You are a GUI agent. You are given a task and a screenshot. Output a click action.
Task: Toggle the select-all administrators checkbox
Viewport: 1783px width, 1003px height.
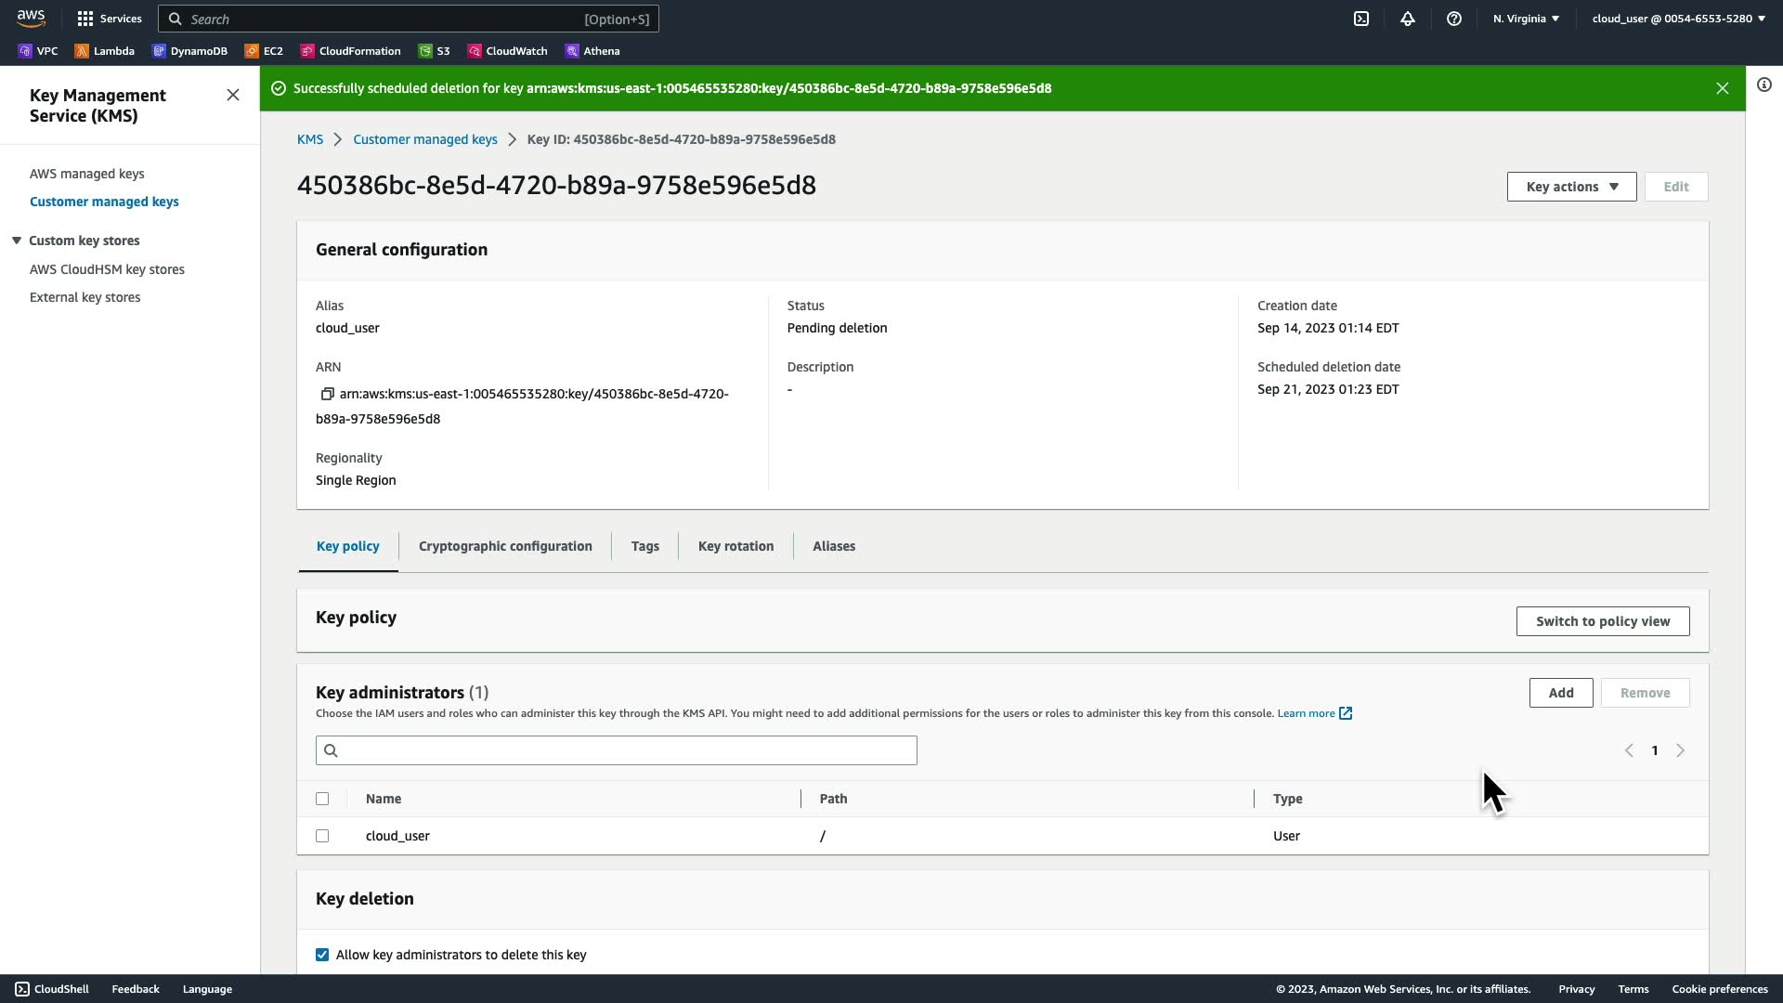pyautogui.click(x=322, y=799)
